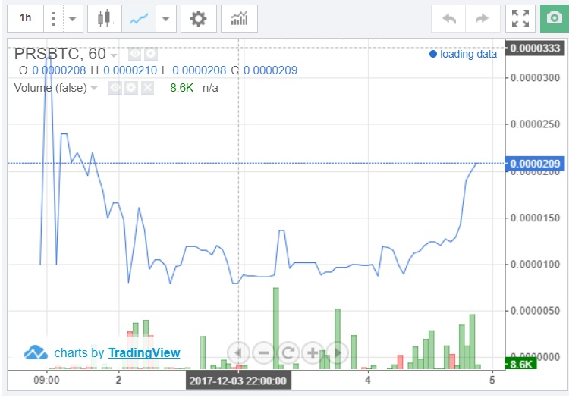
Task: Open the interval options dots menu
Action: point(54,18)
